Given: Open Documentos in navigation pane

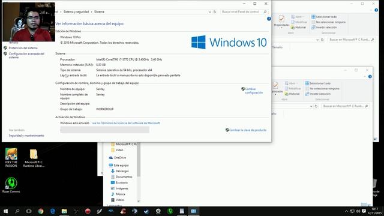Looking at the screenshot, I should point(122,177).
